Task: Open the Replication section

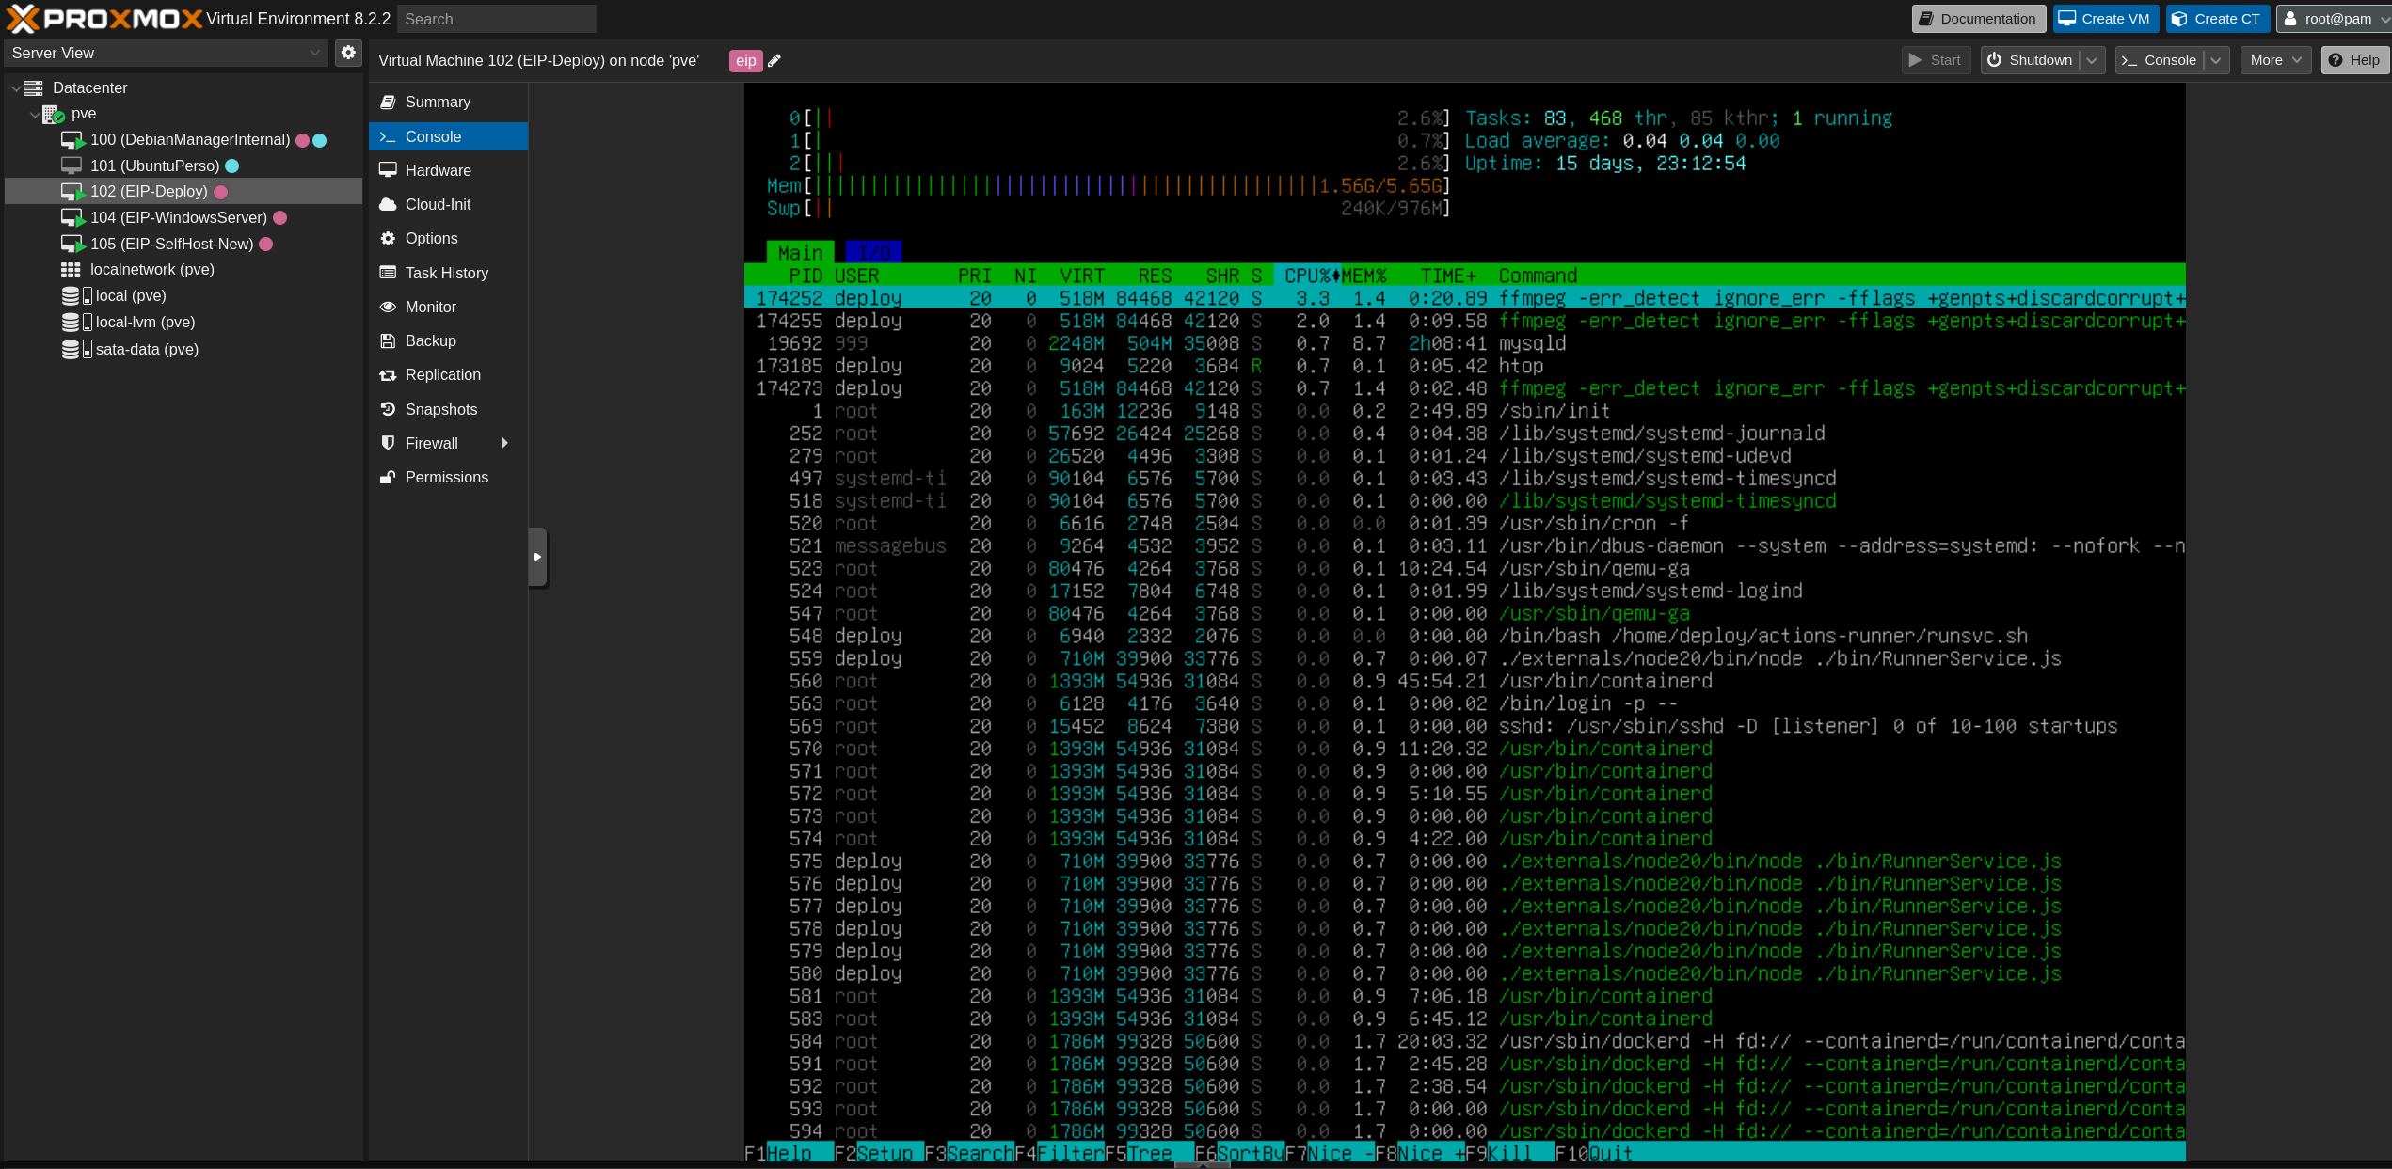Action: click(448, 374)
